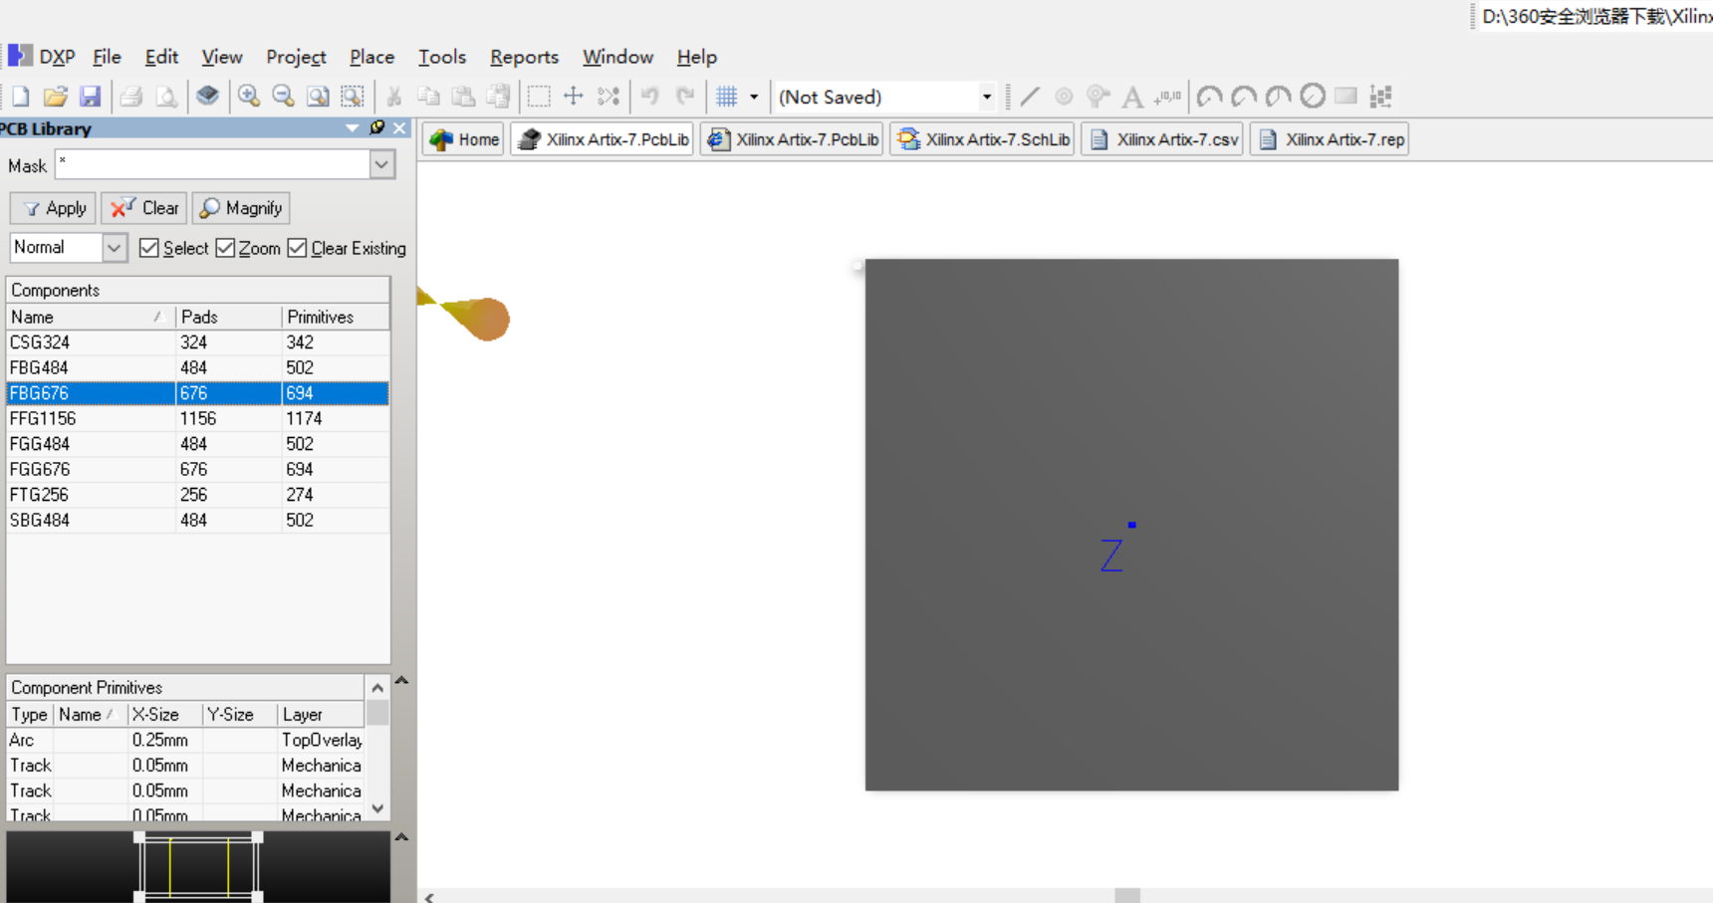This screenshot has width=1713, height=903.
Task: Activate the select-inside-area dashed rectangle tool
Action: 539,97
